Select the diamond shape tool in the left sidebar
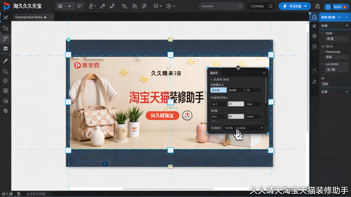351x197 pixels. point(5,81)
